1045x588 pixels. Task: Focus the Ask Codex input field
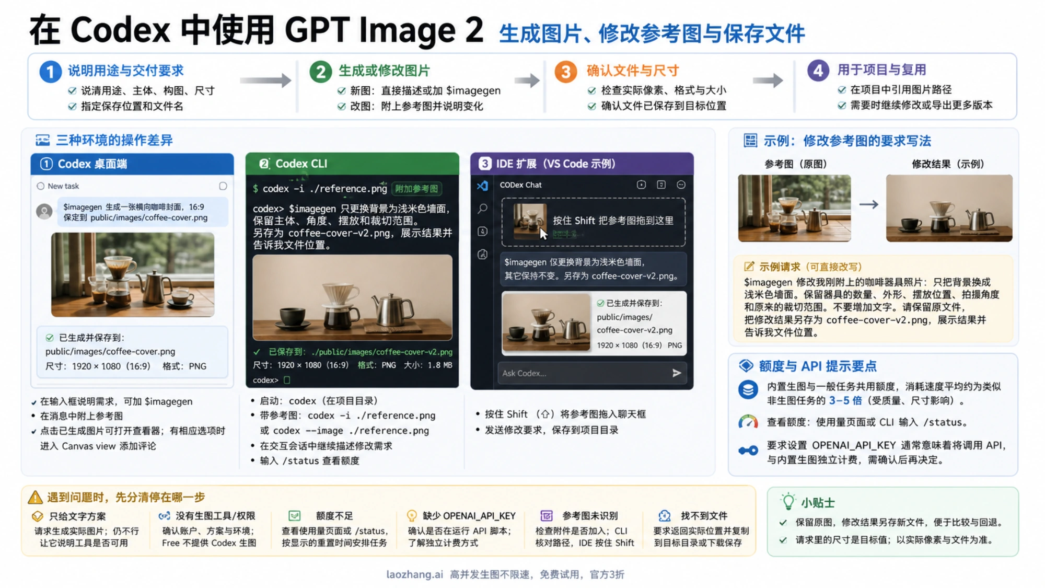tap(593, 373)
